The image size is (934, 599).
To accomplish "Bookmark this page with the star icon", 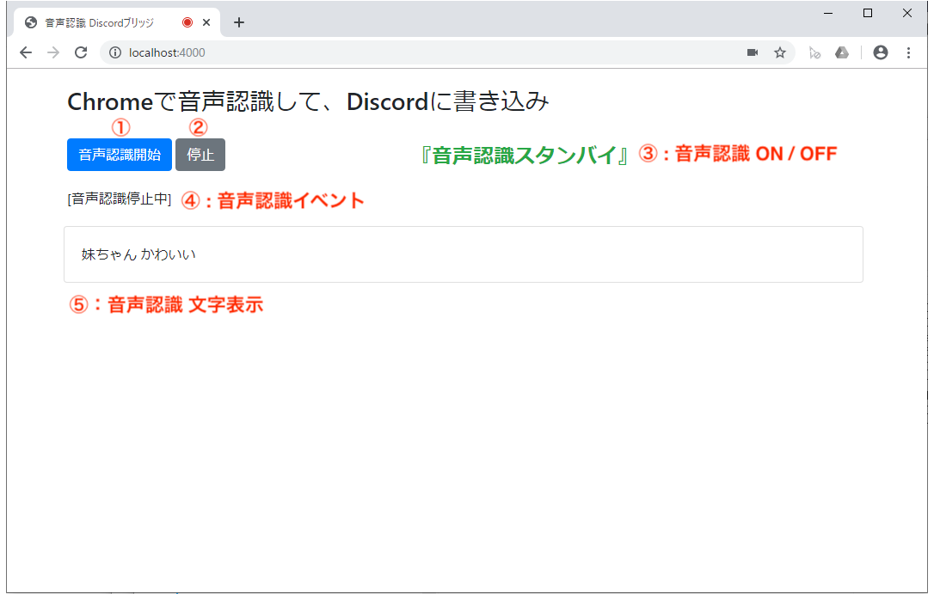I will (x=780, y=53).
